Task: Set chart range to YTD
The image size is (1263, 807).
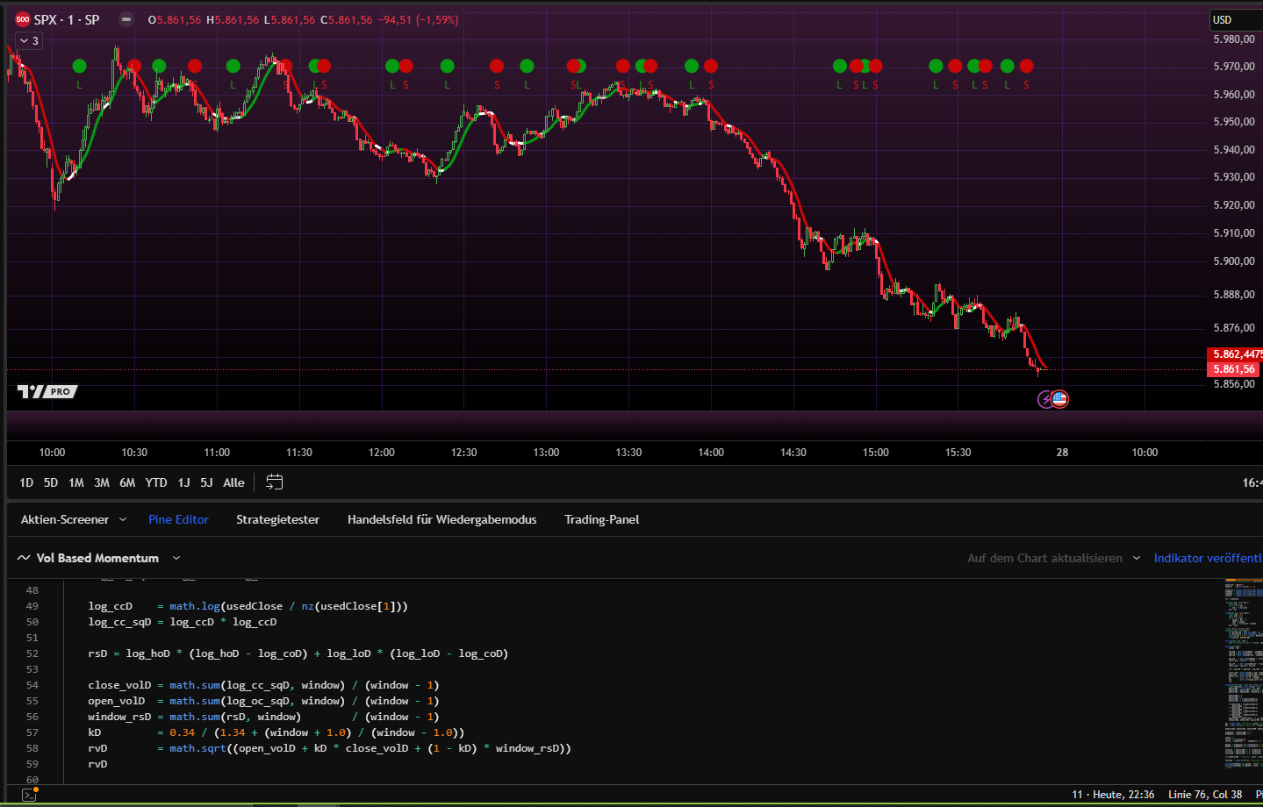Action: click(156, 482)
